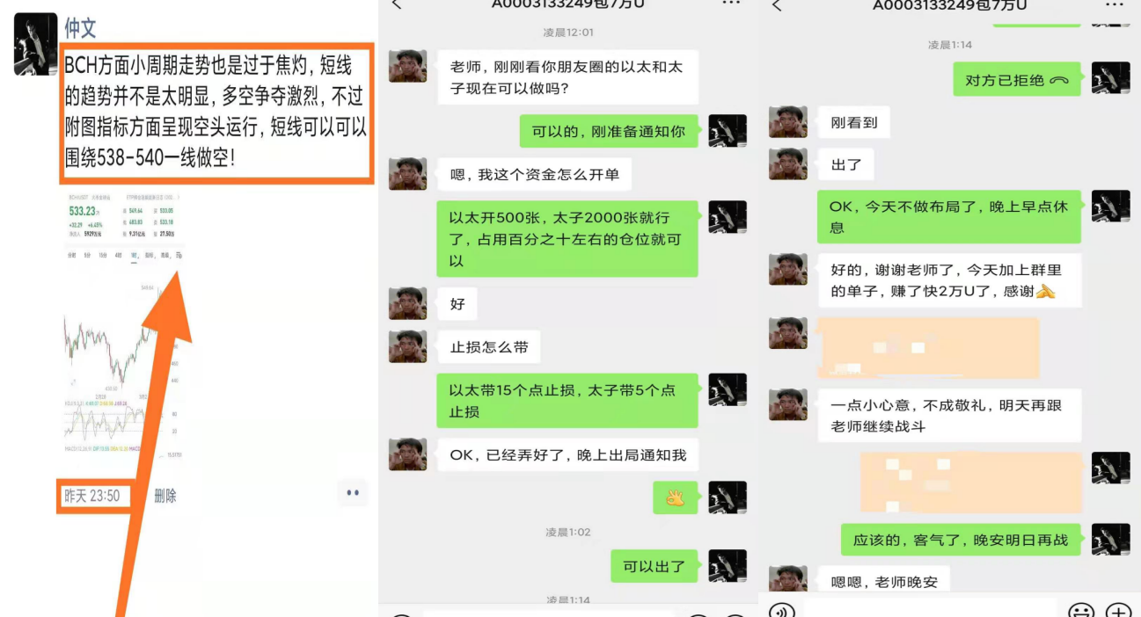Open the BCH chart image in the post
Image resolution: width=1141 pixels, height=617 pixels.
pyautogui.click(x=123, y=327)
